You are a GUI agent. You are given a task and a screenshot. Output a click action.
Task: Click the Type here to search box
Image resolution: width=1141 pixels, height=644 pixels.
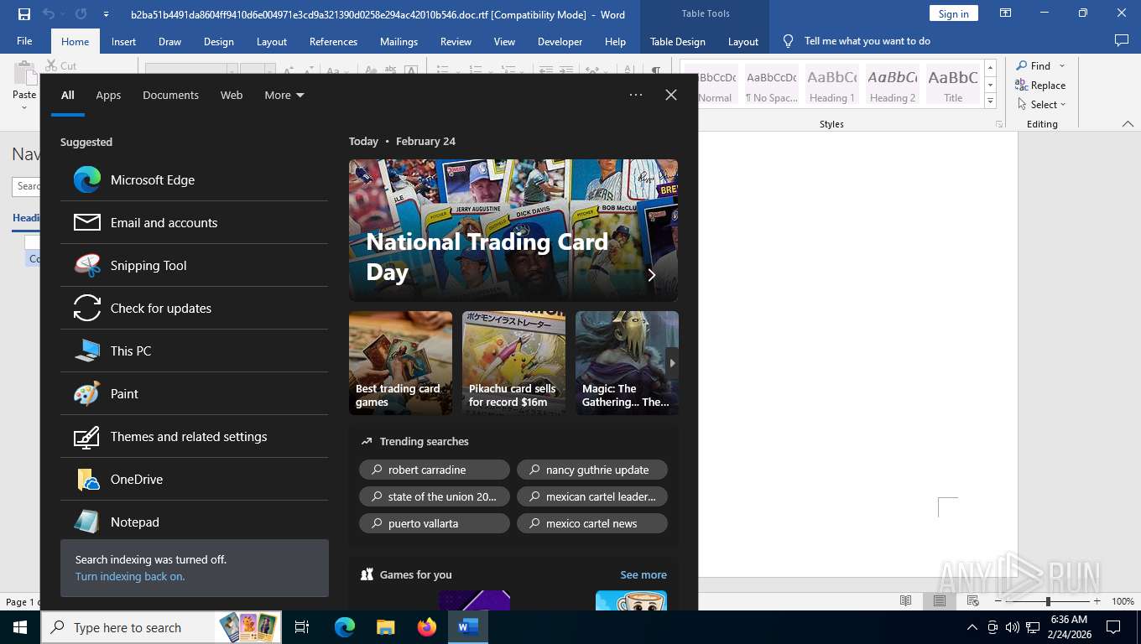pyautogui.click(x=128, y=627)
